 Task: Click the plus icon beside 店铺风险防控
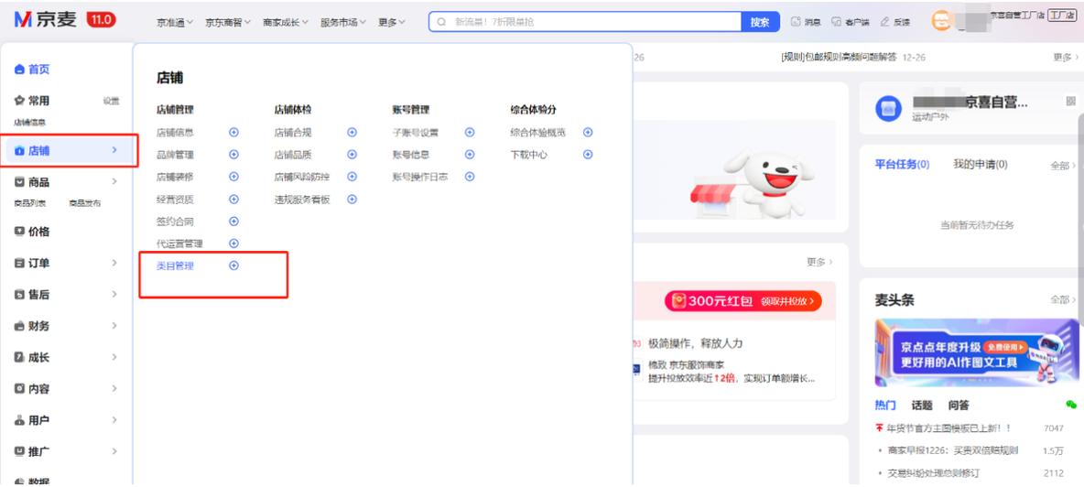point(352,177)
